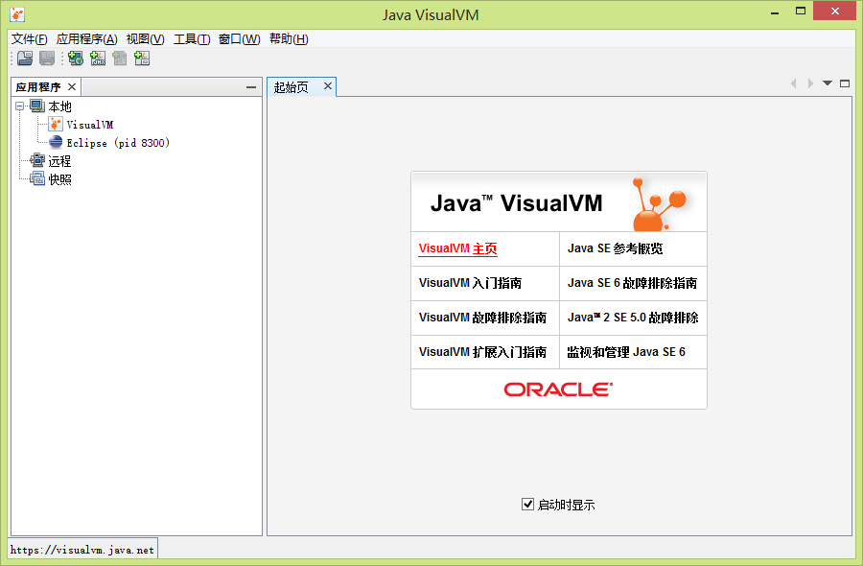Open the 窗口(W) menu
Viewport: 863px width, 566px height.
(x=239, y=39)
